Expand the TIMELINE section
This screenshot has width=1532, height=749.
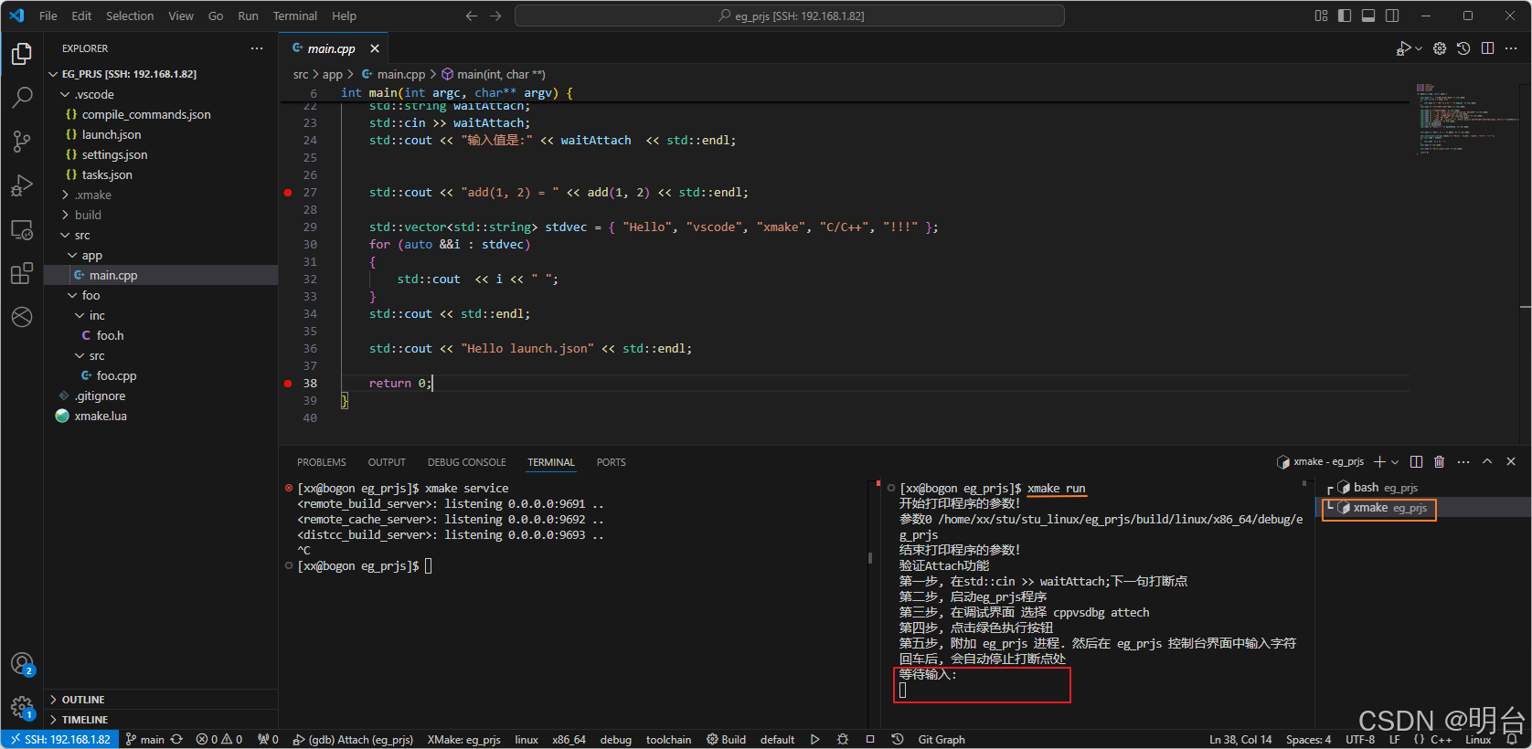pyautogui.click(x=161, y=720)
